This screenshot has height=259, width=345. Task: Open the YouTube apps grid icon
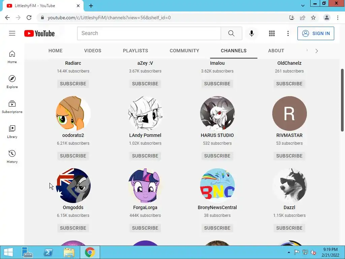[x=272, y=33]
